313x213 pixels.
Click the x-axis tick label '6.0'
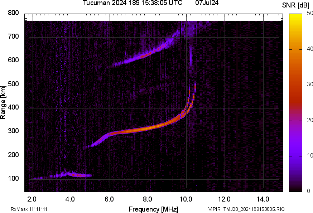click(x=109, y=199)
